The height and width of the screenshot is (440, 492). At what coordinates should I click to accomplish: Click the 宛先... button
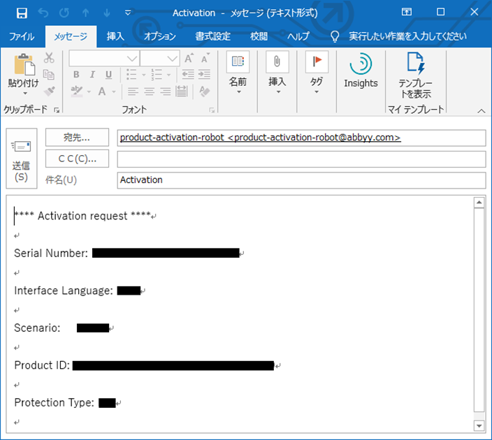pyautogui.click(x=77, y=138)
